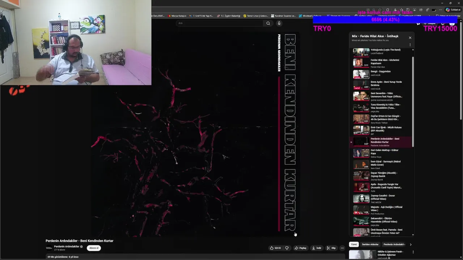Activate voice search microphone icon
463x260 pixels.
pyautogui.click(x=279, y=23)
